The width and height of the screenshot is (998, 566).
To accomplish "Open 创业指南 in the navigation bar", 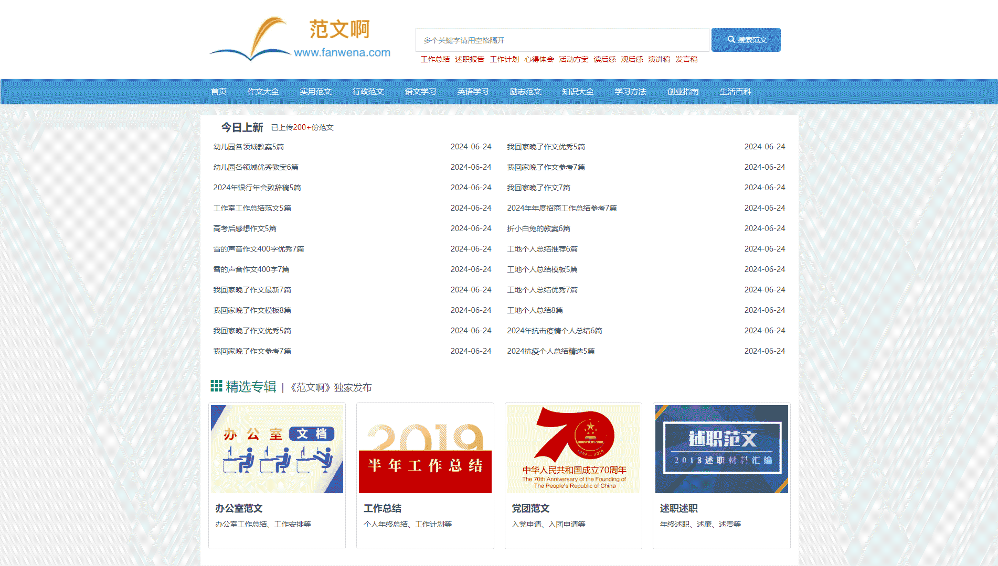I will [x=683, y=92].
